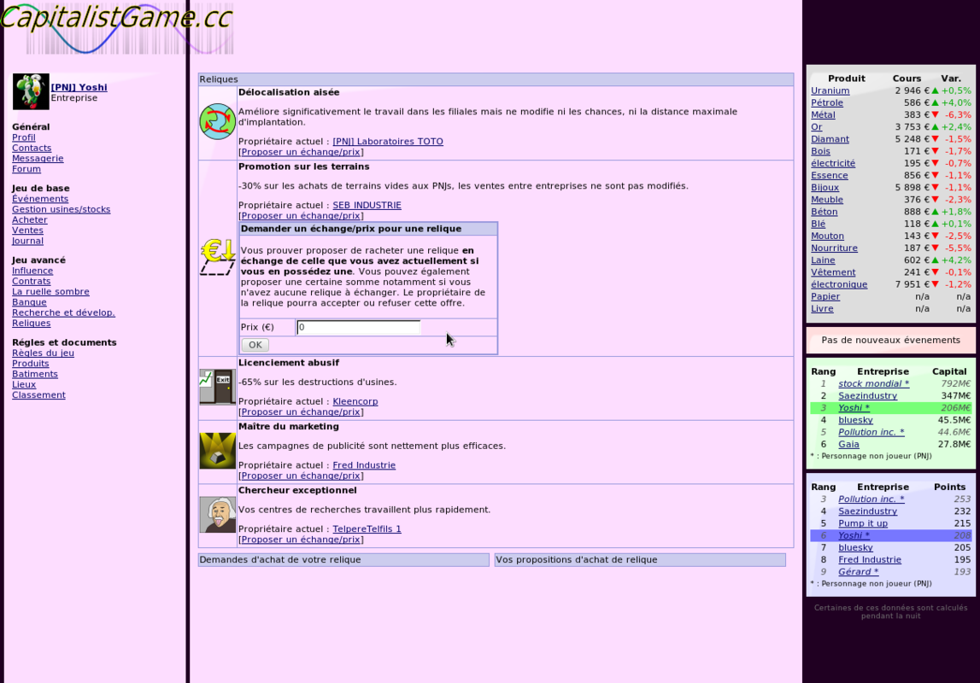
Task: Open Gérard in points ranking
Action: (859, 572)
